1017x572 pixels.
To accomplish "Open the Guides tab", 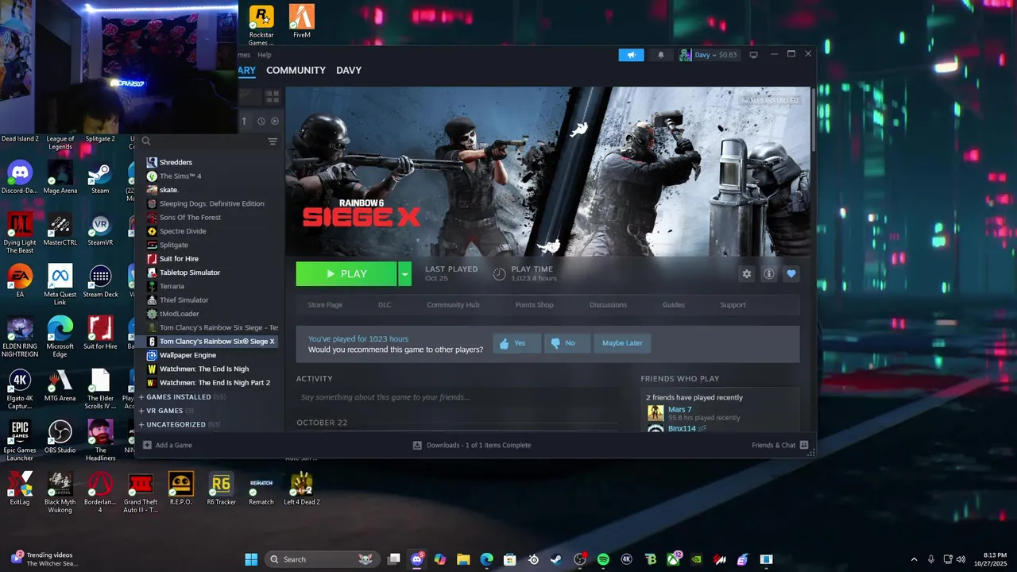I will click(x=674, y=305).
